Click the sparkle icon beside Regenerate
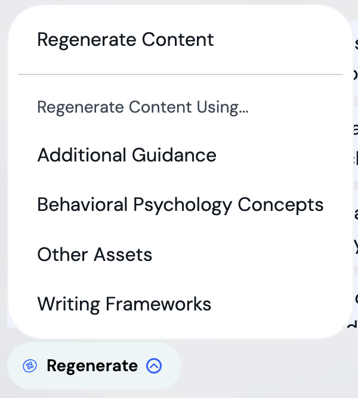 click(x=30, y=366)
